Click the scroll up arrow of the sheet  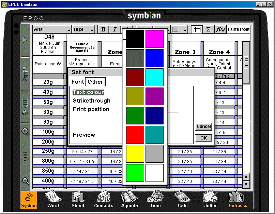point(246,176)
